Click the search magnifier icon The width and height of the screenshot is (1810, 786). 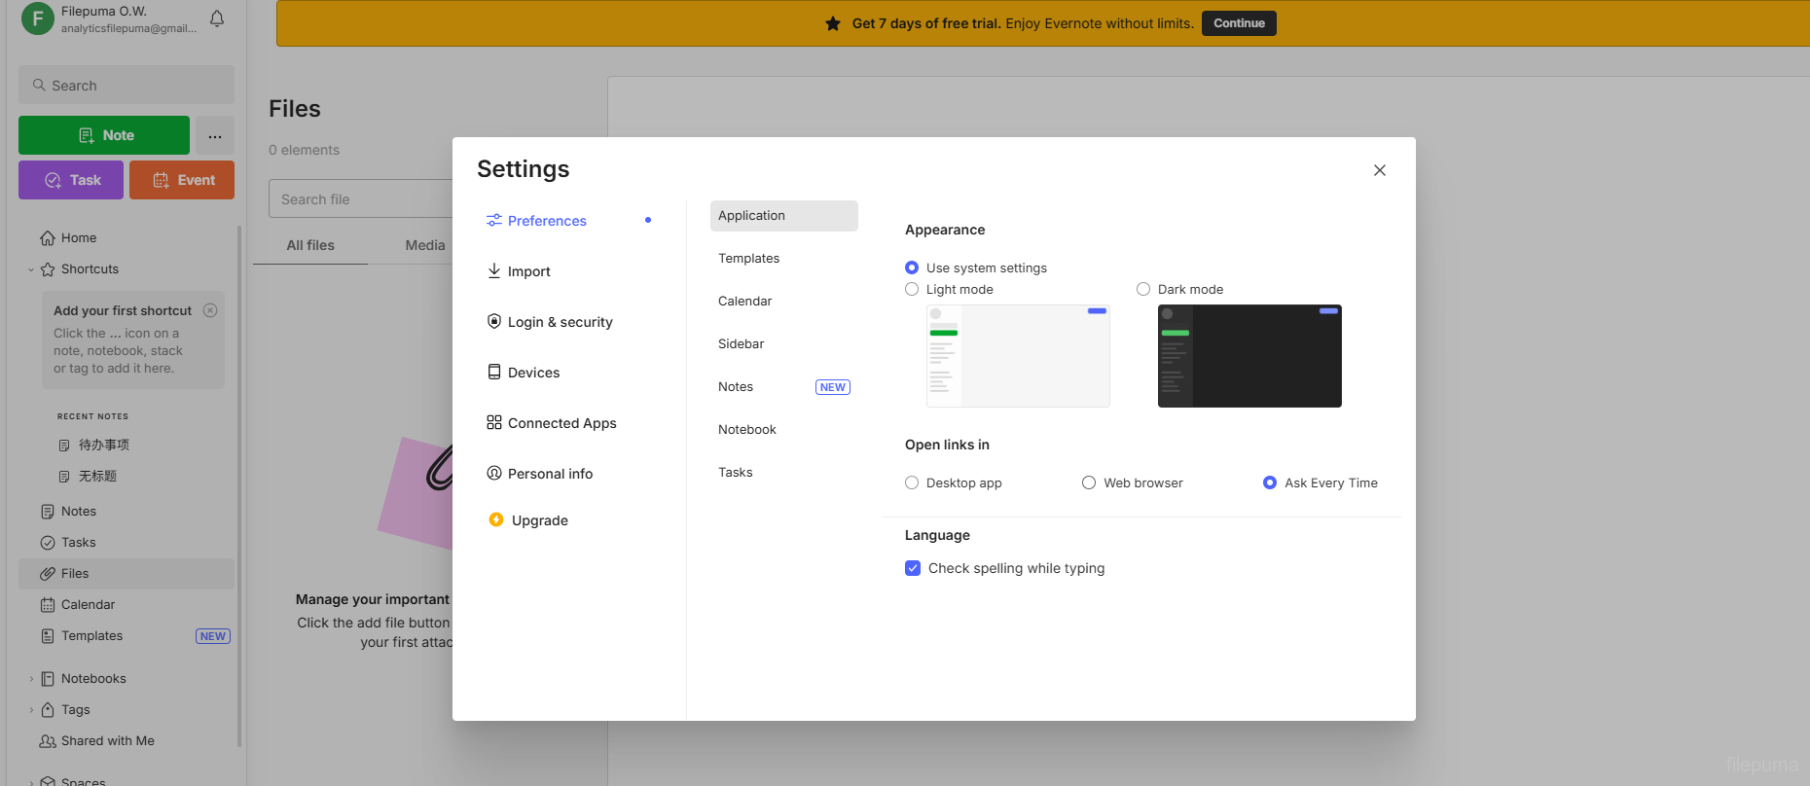(x=39, y=85)
